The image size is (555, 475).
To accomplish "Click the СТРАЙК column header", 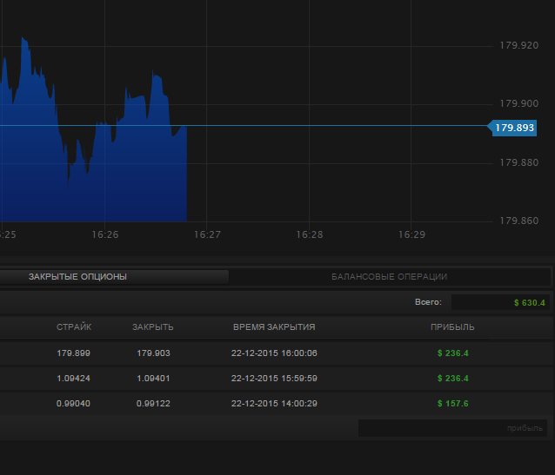I will tap(74, 327).
